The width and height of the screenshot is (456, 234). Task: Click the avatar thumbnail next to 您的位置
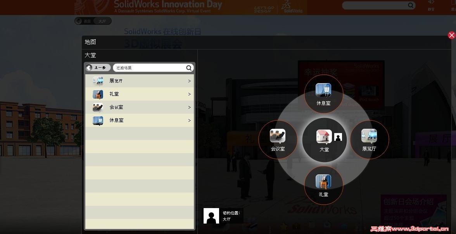211,216
